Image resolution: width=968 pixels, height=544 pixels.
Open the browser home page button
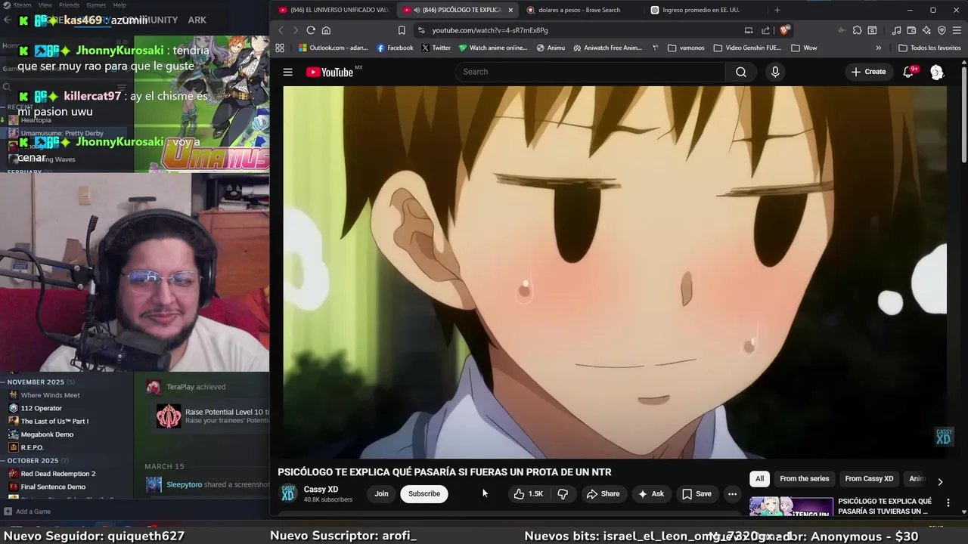pos(326,30)
